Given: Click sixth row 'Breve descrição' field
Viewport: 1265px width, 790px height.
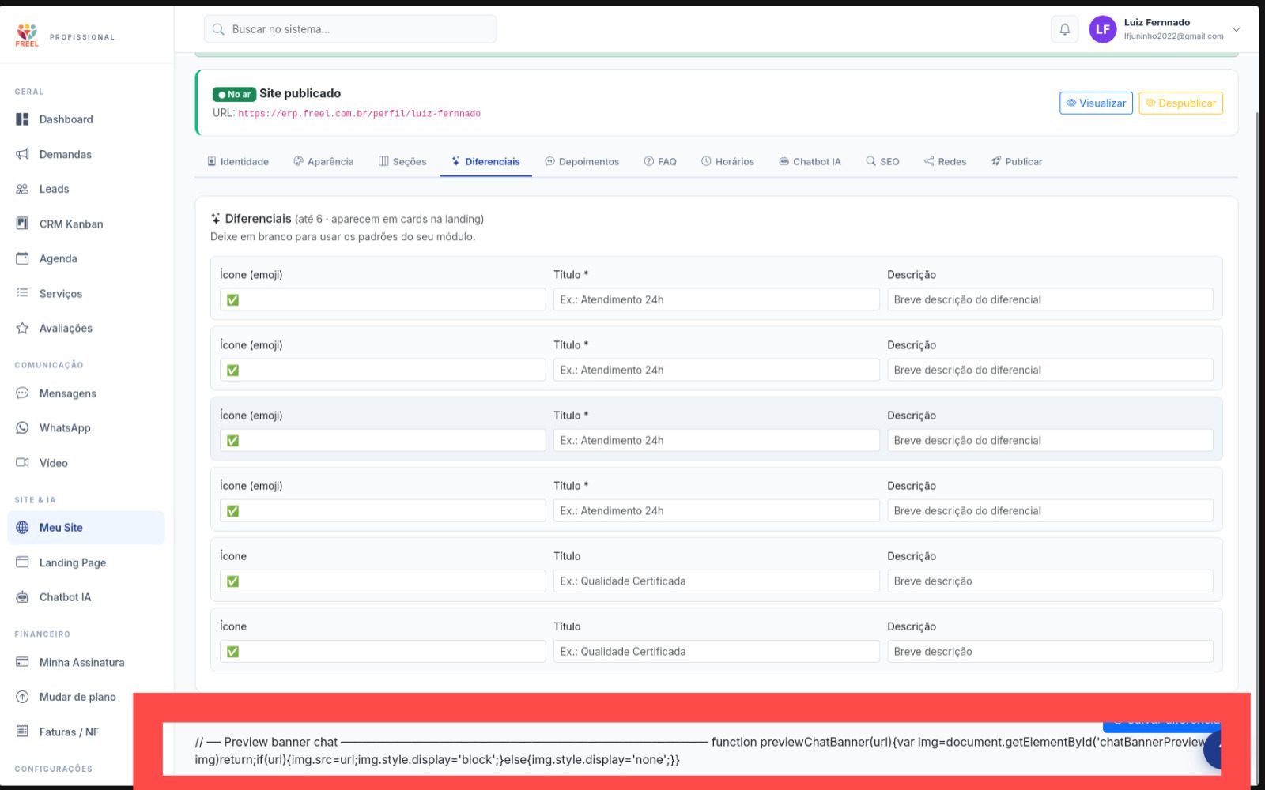Looking at the screenshot, I should coord(1050,651).
